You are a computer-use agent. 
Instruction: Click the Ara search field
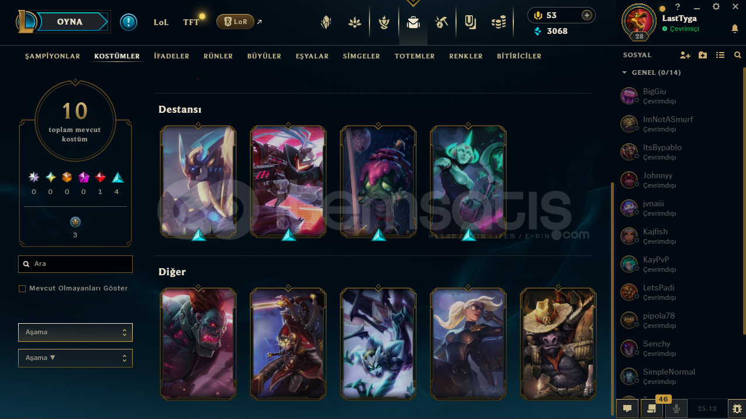tap(75, 264)
